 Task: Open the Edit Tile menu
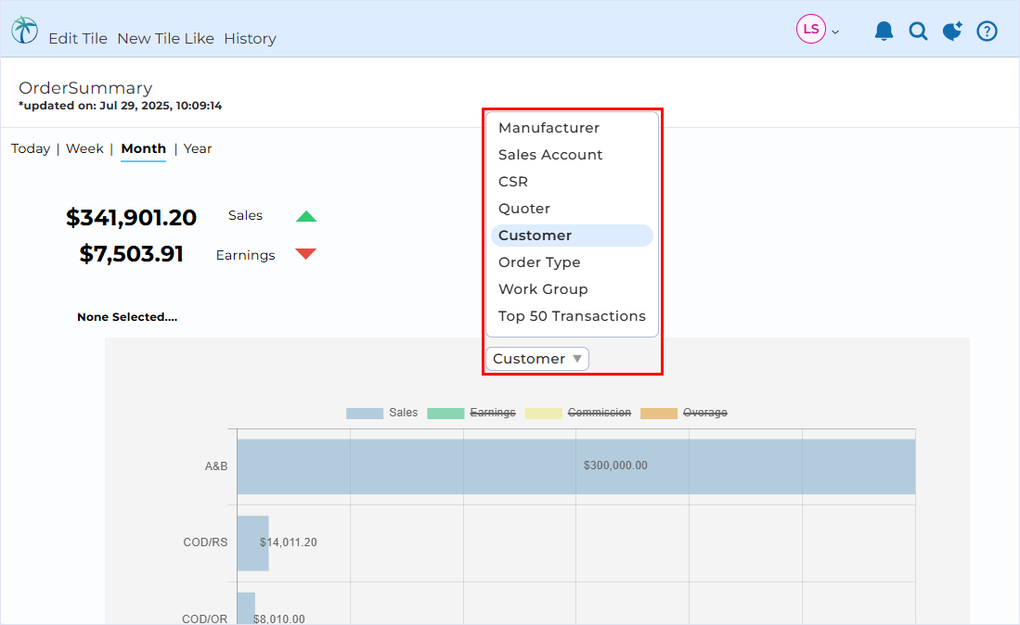[x=78, y=38]
